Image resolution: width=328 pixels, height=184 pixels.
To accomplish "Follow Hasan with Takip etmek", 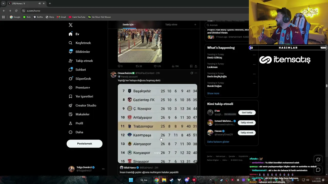I will (247, 133).
